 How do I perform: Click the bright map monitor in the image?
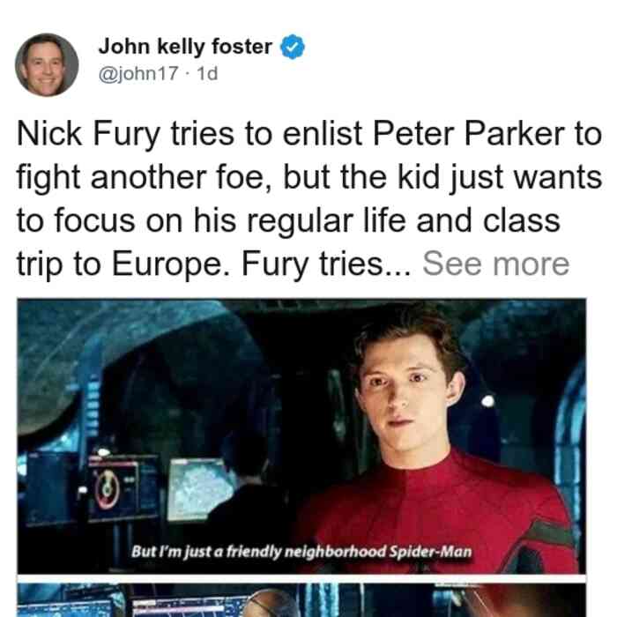tap(200, 489)
